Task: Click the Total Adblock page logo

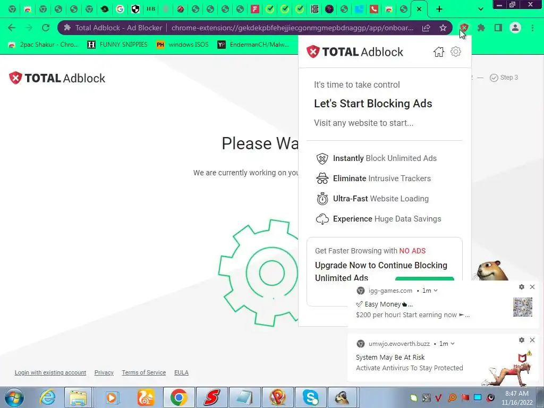Action: pyautogui.click(x=57, y=78)
